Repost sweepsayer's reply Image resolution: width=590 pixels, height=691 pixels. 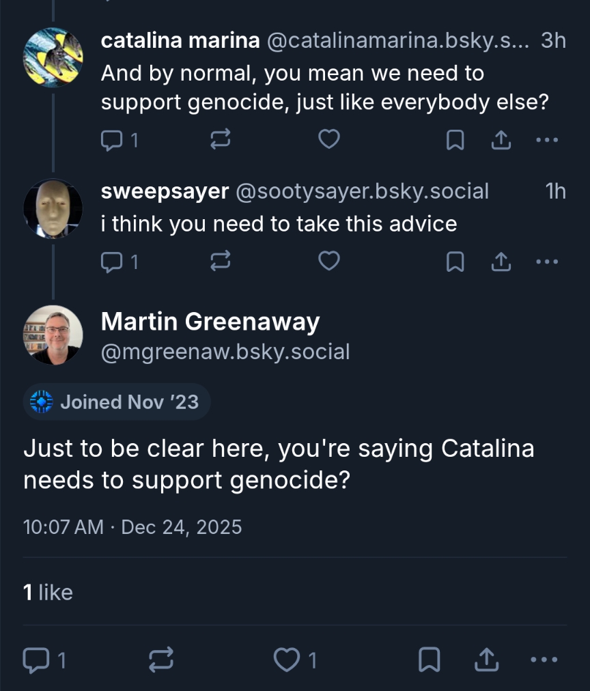coord(220,261)
